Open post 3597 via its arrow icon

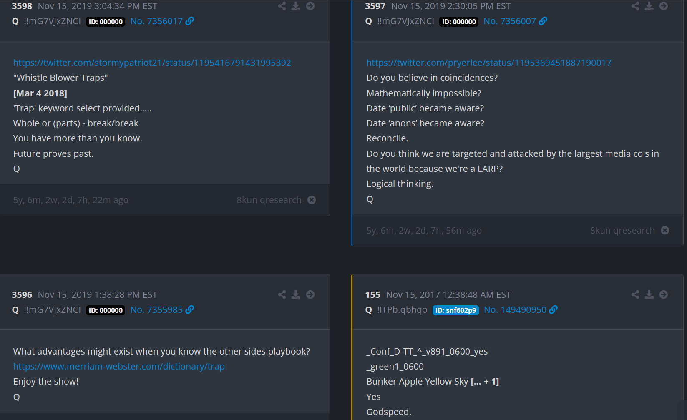tap(664, 6)
